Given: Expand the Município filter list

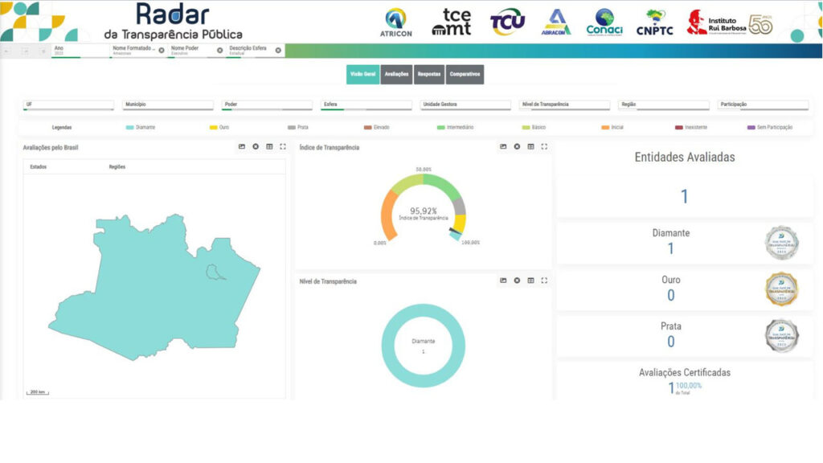Looking at the screenshot, I should point(167,104).
